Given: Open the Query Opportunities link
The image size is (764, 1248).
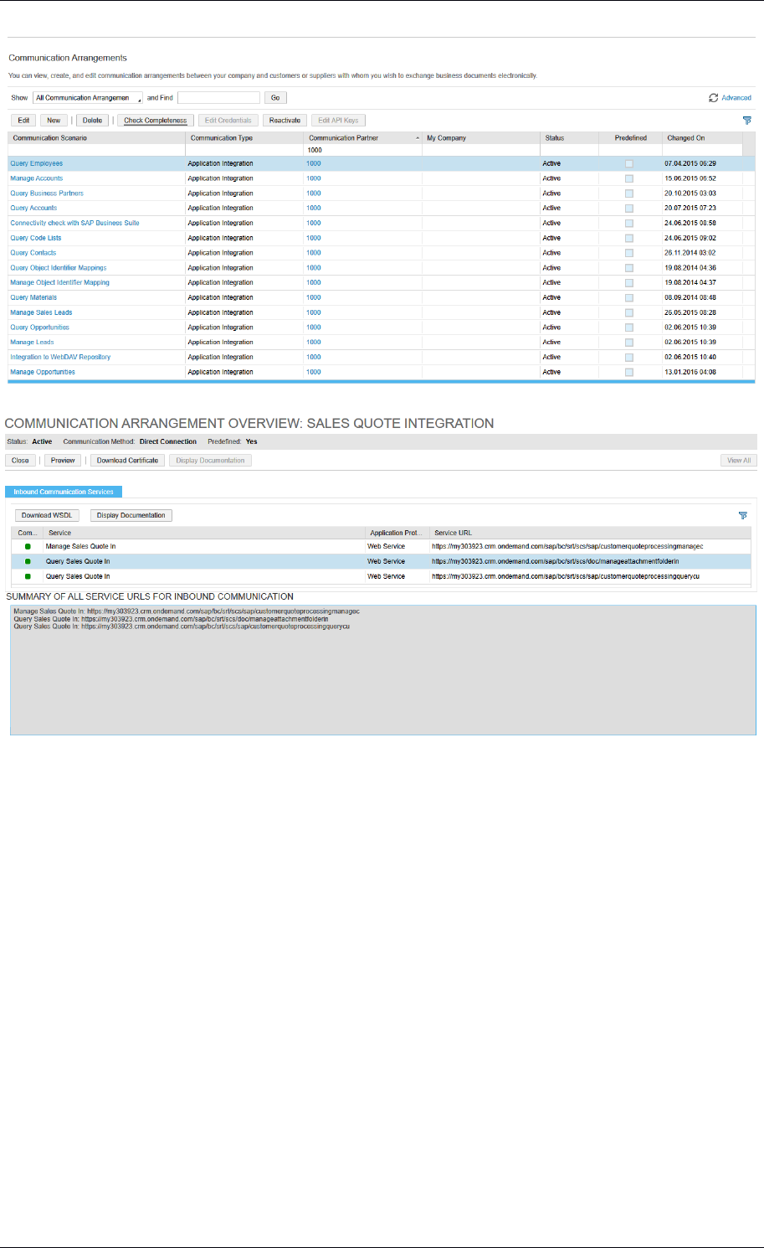Looking at the screenshot, I should click(x=39, y=327).
